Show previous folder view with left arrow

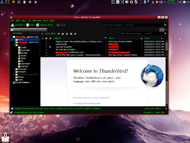(34, 33)
